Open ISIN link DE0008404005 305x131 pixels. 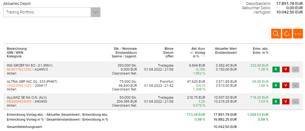(19, 101)
